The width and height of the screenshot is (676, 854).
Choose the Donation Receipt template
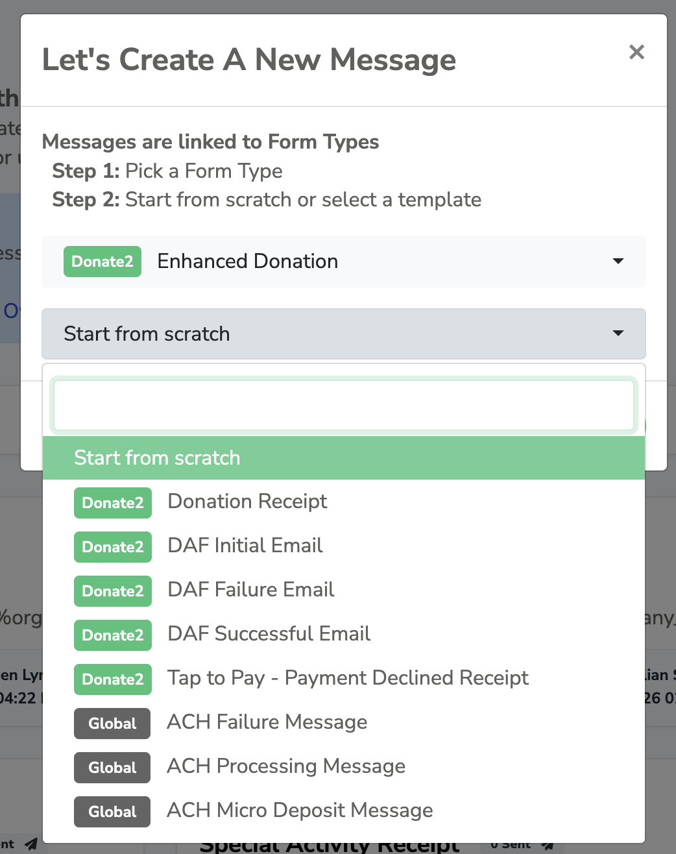(344, 502)
